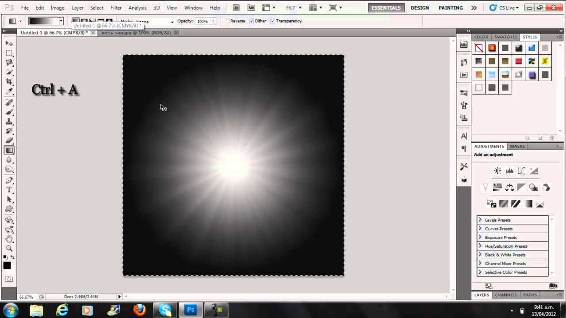The height and width of the screenshot is (318, 566).
Task: Open the gradient picker dropdown arrow
Action: (61, 21)
